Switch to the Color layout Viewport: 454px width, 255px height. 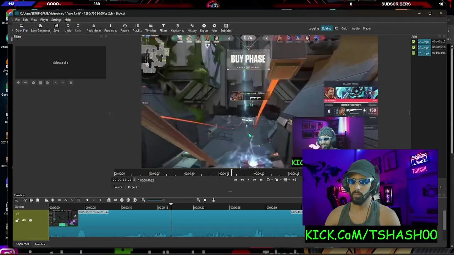(x=345, y=29)
